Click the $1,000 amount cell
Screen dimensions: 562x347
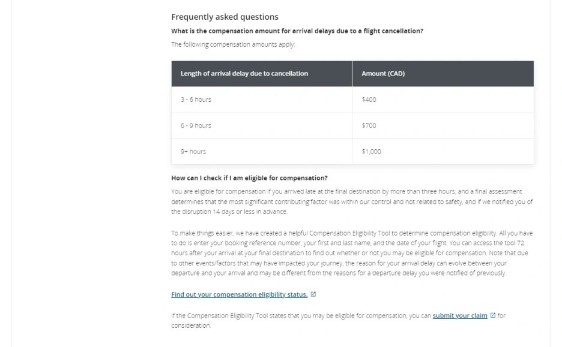coord(371,152)
